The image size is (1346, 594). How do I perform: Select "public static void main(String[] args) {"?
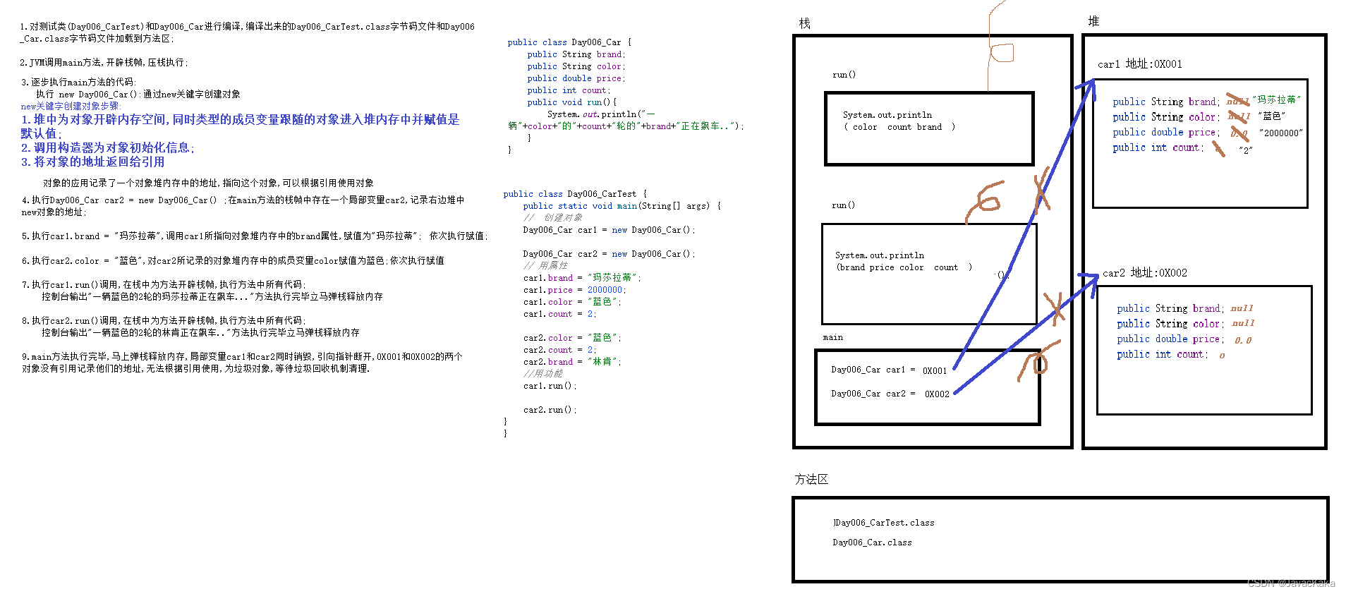622,206
